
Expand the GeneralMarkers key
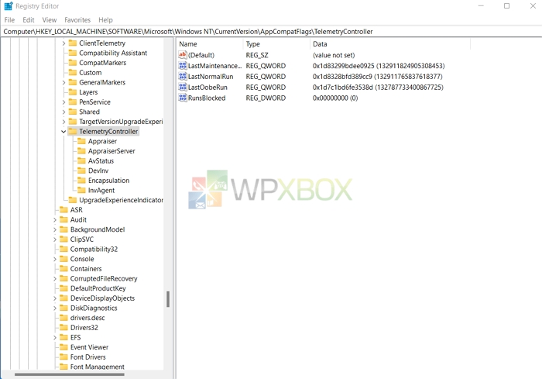63,82
